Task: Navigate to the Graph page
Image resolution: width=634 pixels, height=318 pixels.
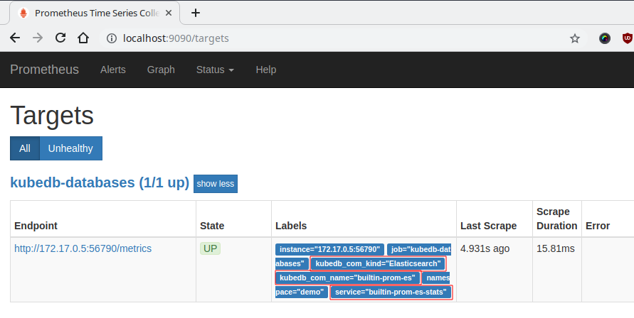Action: coord(161,70)
